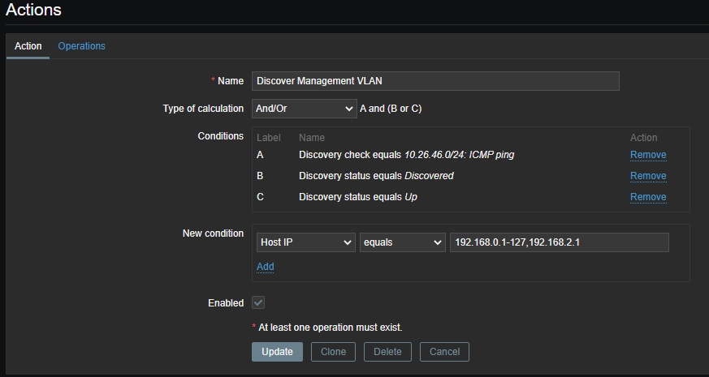Image resolution: width=709 pixels, height=377 pixels.
Task: Click the Name input field
Action: coord(435,81)
